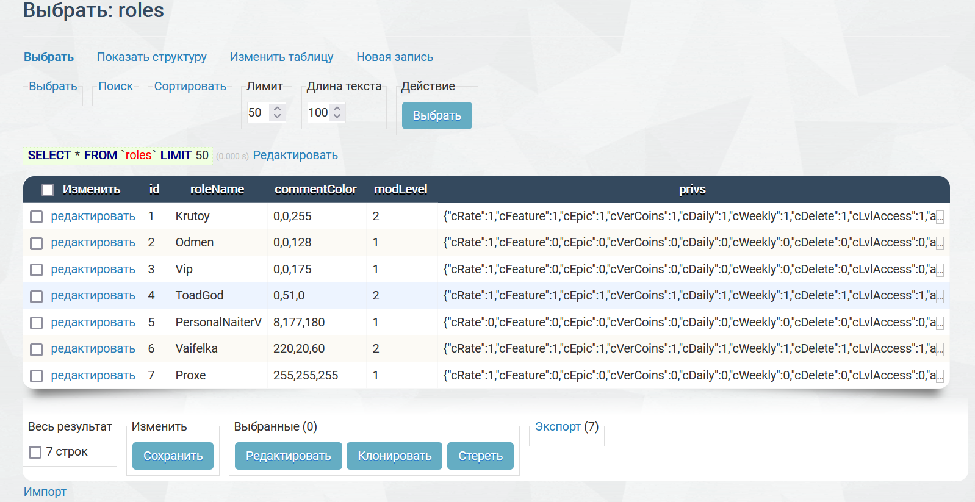The width and height of the screenshot is (975, 502).
Task: Click the 'Выбрать' action button
Action: 437,115
